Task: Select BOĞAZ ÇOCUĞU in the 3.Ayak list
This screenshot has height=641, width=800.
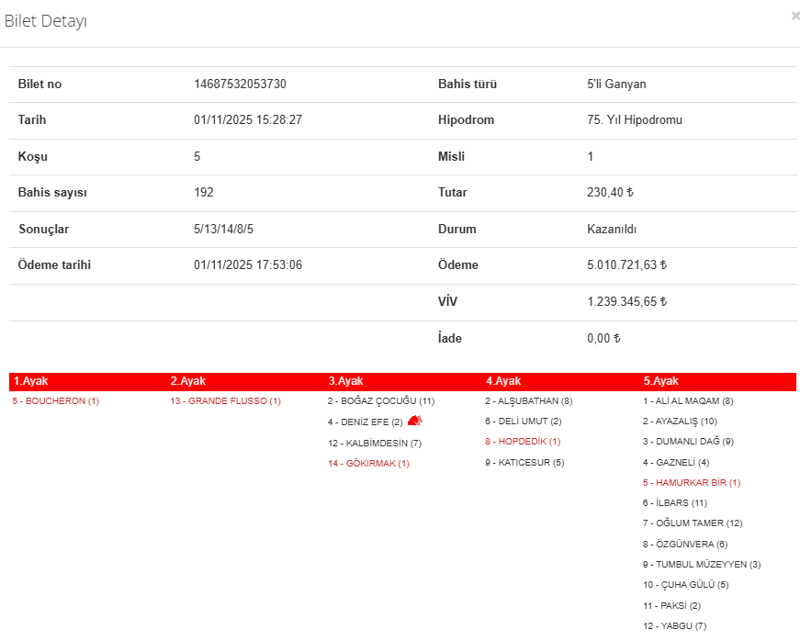Action: coord(380,401)
